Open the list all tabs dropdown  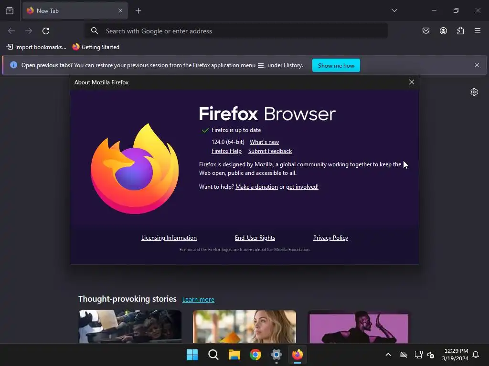click(394, 10)
